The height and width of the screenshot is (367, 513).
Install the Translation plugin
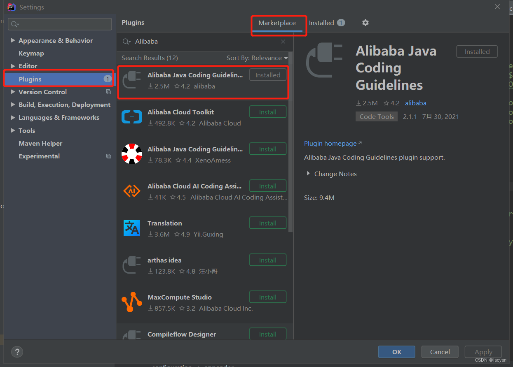[x=268, y=223]
